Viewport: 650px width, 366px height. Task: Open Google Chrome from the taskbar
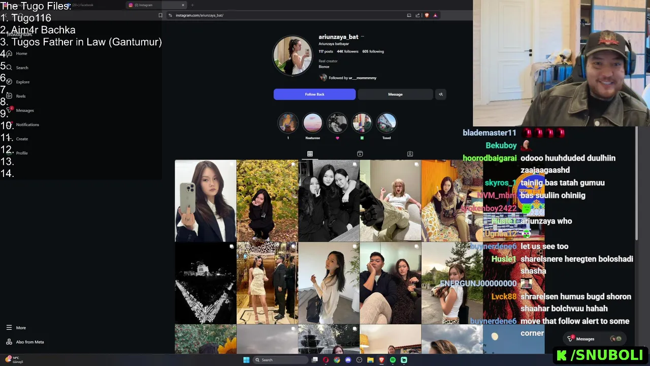[x=337, y=360]
